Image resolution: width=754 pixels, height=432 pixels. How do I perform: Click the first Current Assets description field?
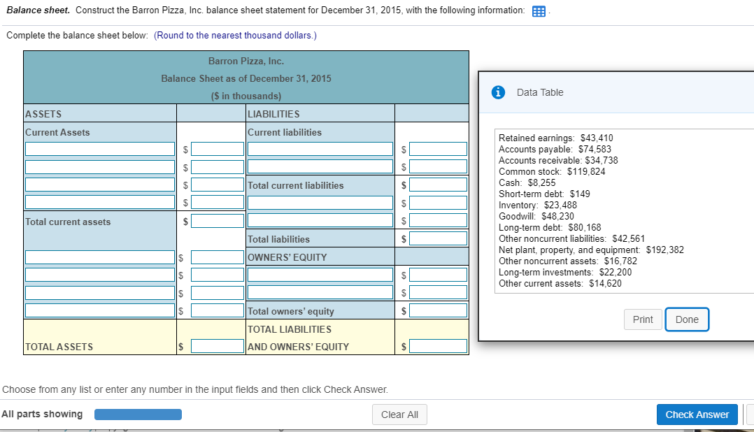pyautogui.click(x=99, y=148)
